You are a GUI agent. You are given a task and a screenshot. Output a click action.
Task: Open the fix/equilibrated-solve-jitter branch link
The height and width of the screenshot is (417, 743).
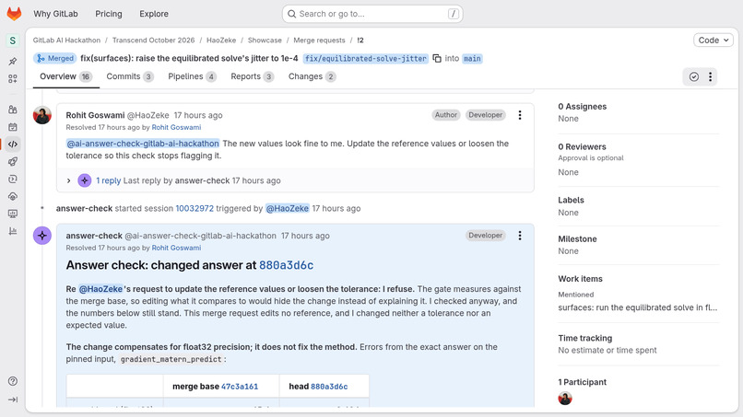pos(365,58)
